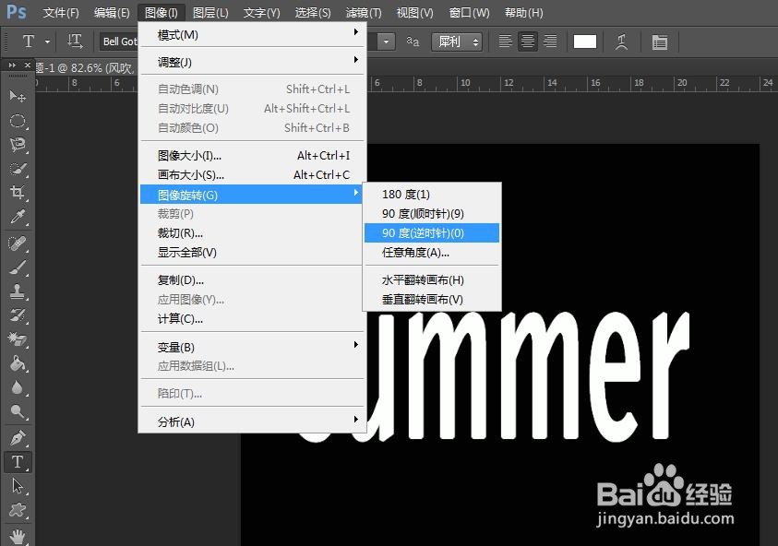The width and height of the screenshot is (778, 546).
Task: Select the Eraser tool
Action: pos(18,339)
